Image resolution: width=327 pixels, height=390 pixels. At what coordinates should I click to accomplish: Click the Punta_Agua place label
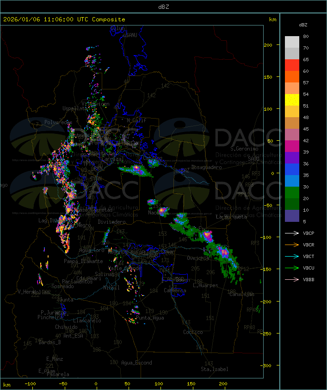pos(150,318)
